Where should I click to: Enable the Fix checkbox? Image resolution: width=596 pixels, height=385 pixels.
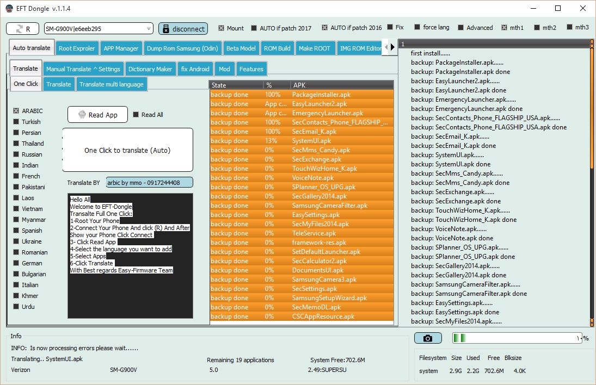tap(390, 27)
